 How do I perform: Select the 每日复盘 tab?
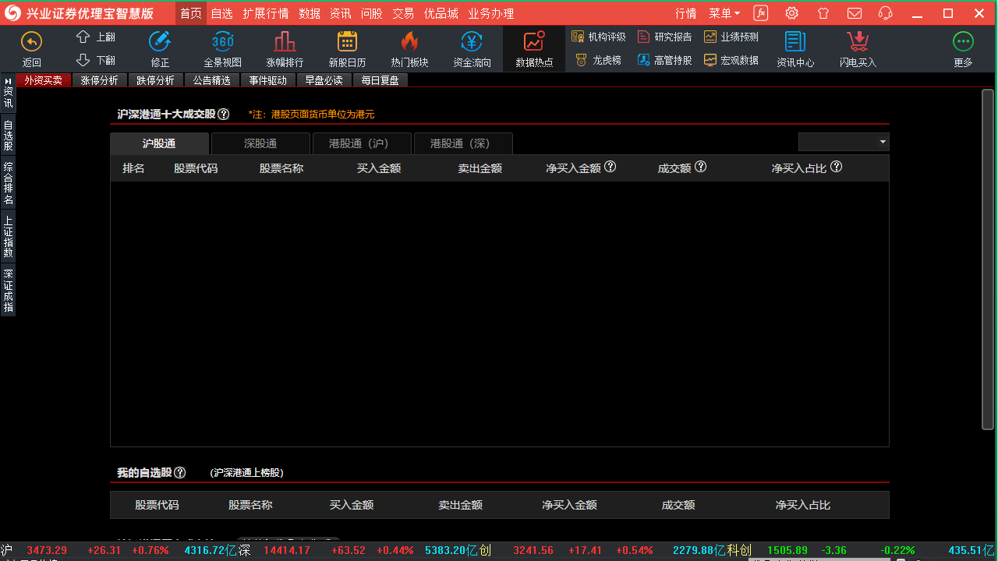pyautogui.click(x=380, y=79)
